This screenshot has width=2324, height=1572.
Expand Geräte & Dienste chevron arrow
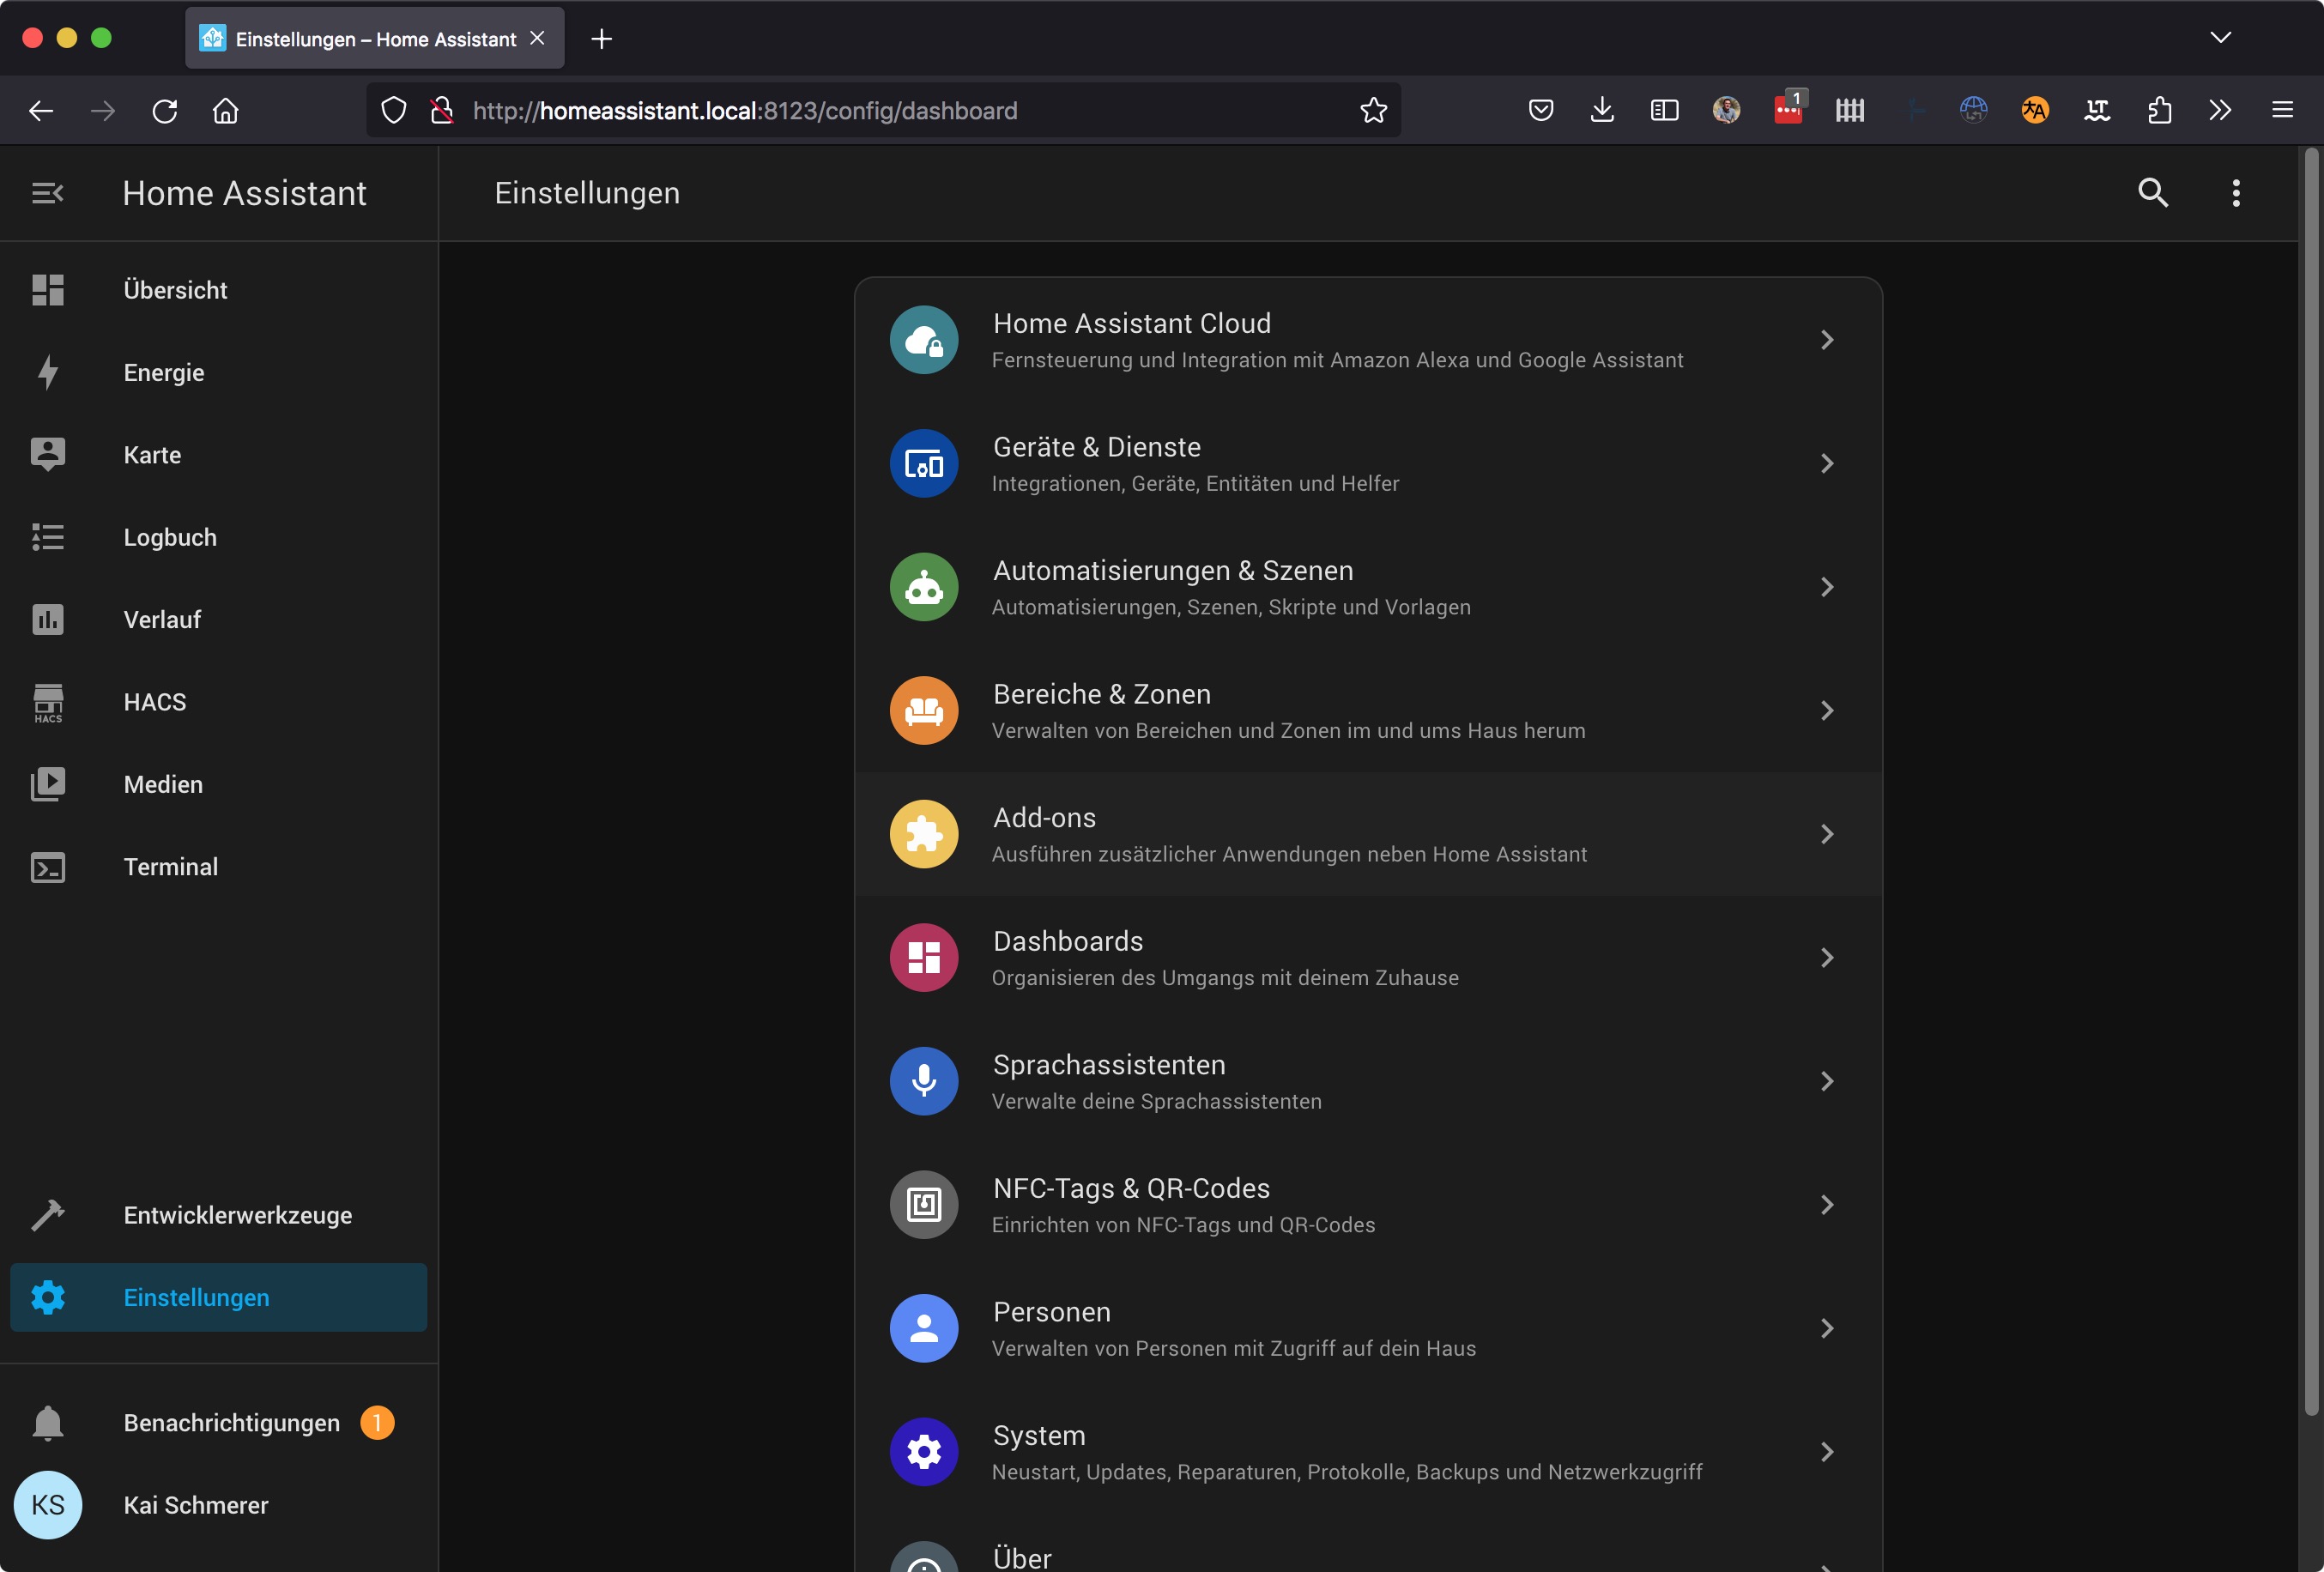tap(1826, 464)
